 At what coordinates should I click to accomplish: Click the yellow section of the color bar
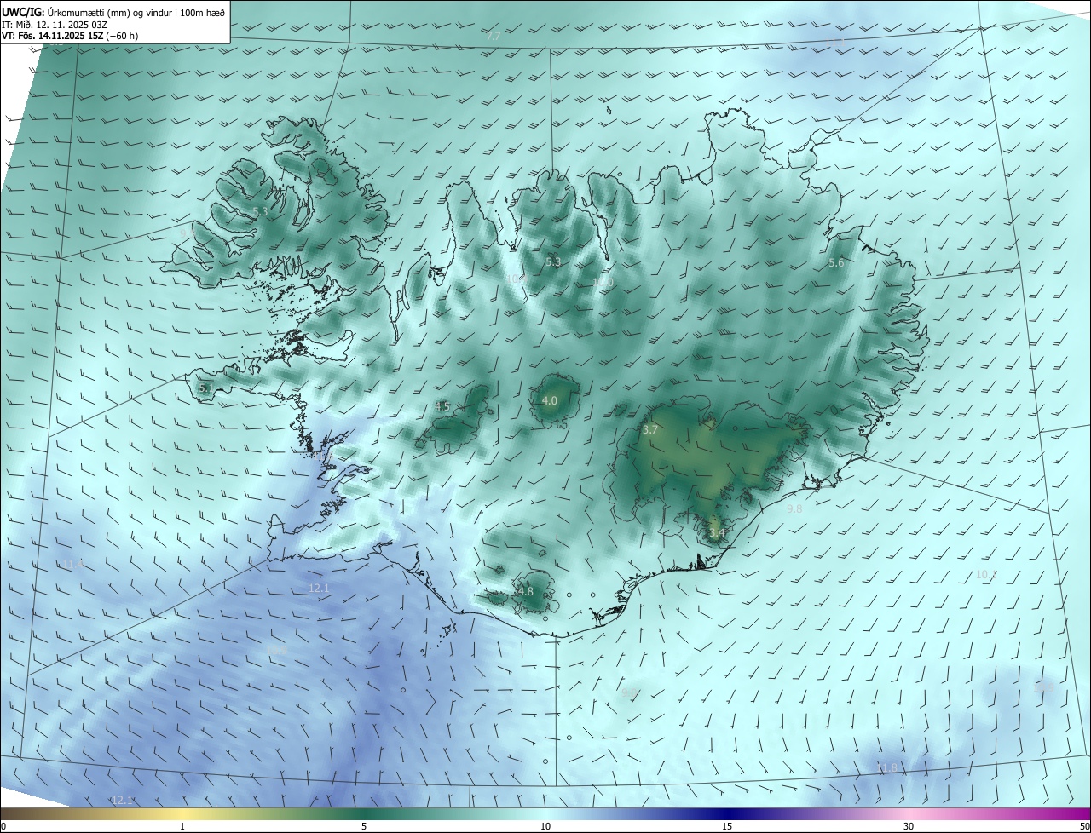(x=182, y=813)
